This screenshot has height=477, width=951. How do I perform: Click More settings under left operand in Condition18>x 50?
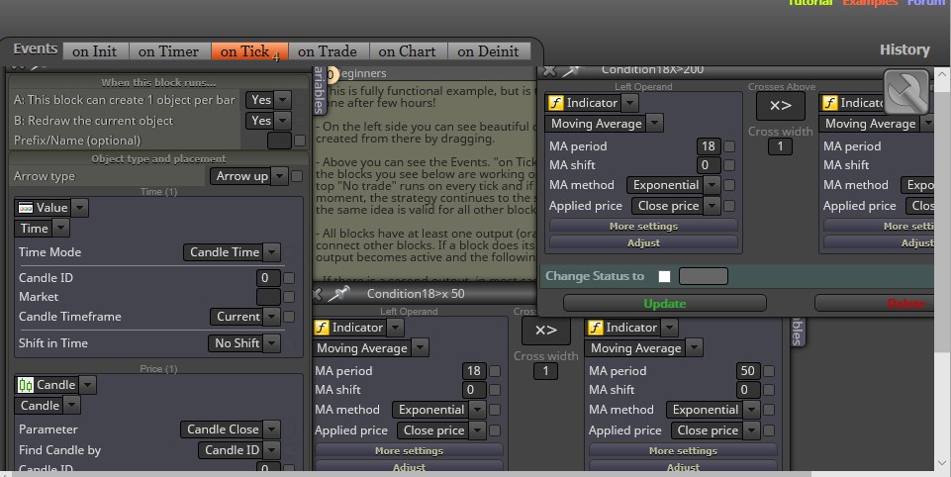click(x=409, y=451)
